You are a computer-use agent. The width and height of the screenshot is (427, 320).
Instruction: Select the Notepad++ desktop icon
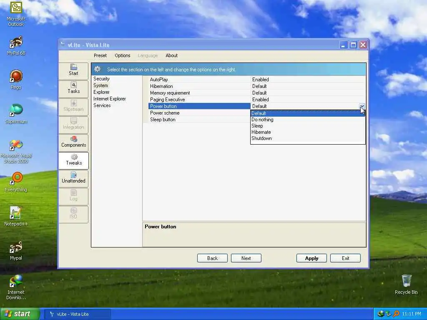pos(16,216)
